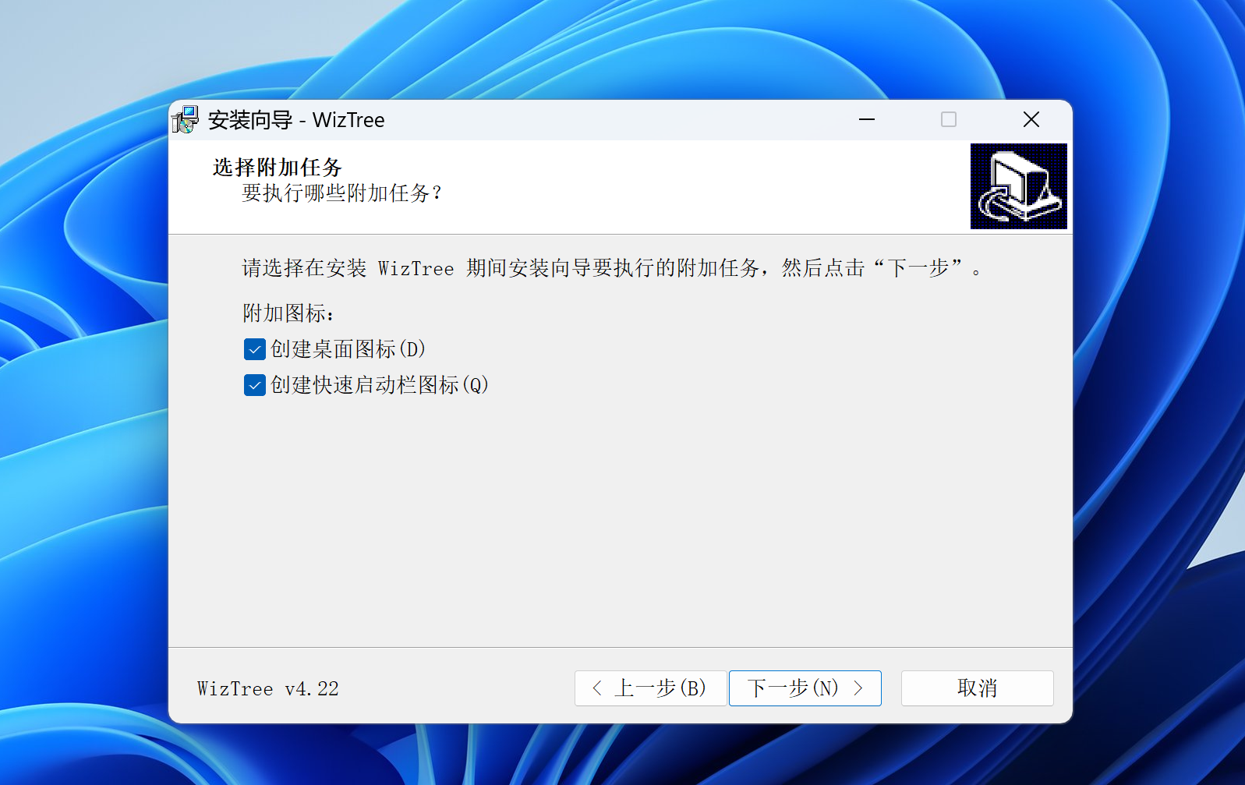The width and height of the screenshot is (1245, 785).
Task: Disable the 创建快速启动栏图标 checkbox
Action: click(255, 385)
